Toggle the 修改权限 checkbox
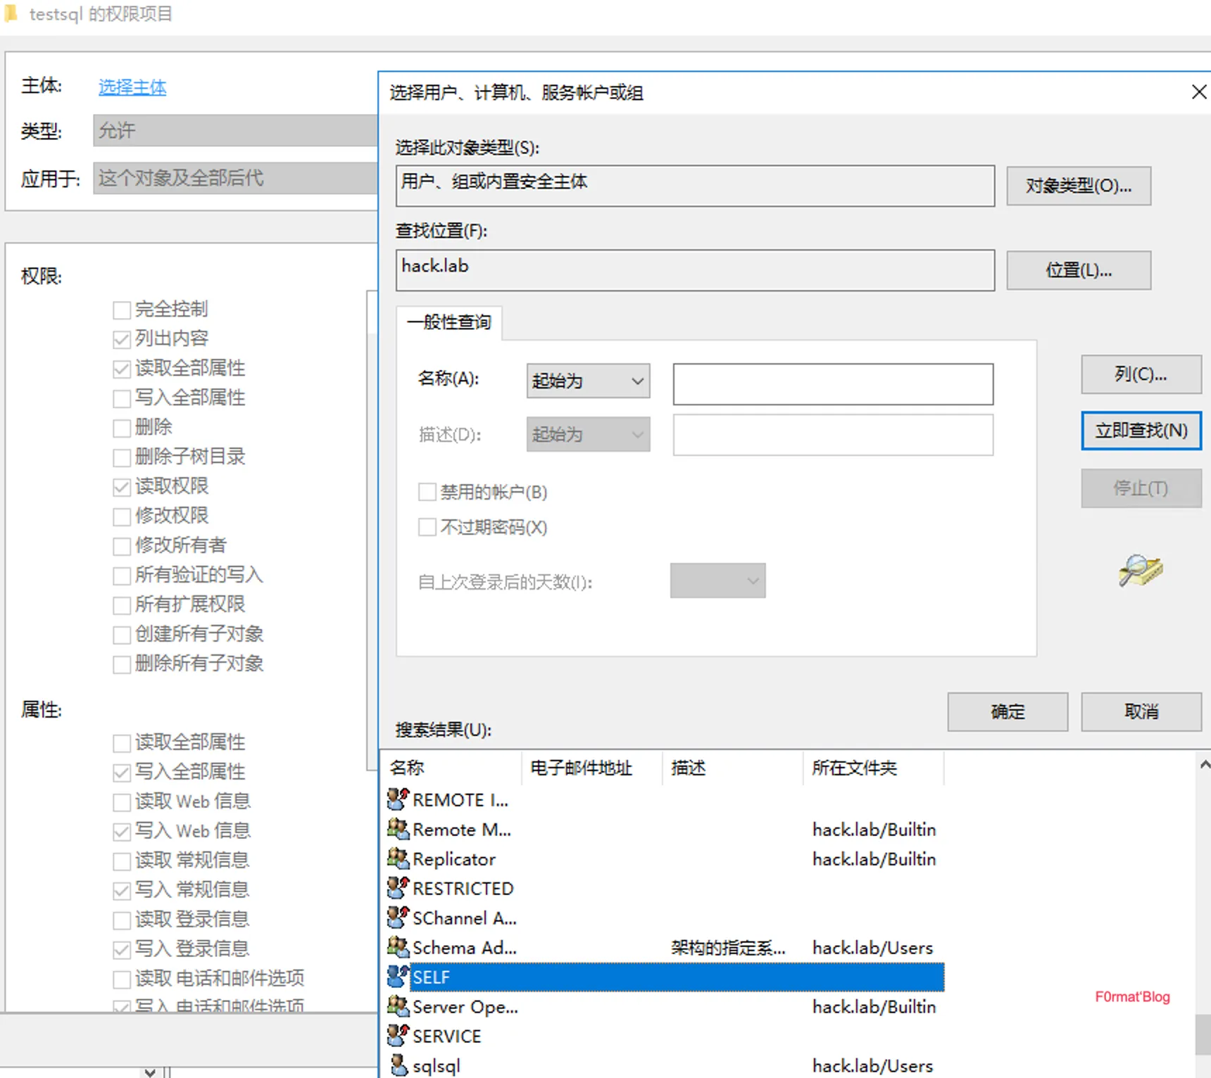Image resolution: width=1211 pixels, height=1078 pixels. tap(122, 516)
